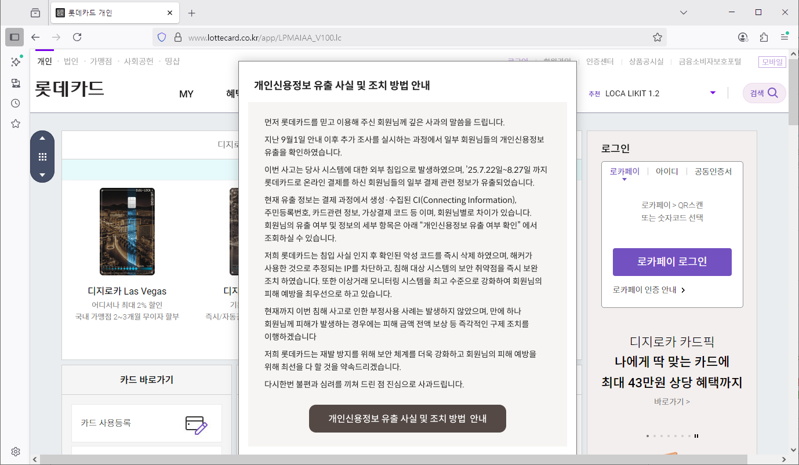Click the 개인신용정보 유출 사실 및 조치 방법 안내 button
Screen dimensions: 799x465
tap(407, 419)
